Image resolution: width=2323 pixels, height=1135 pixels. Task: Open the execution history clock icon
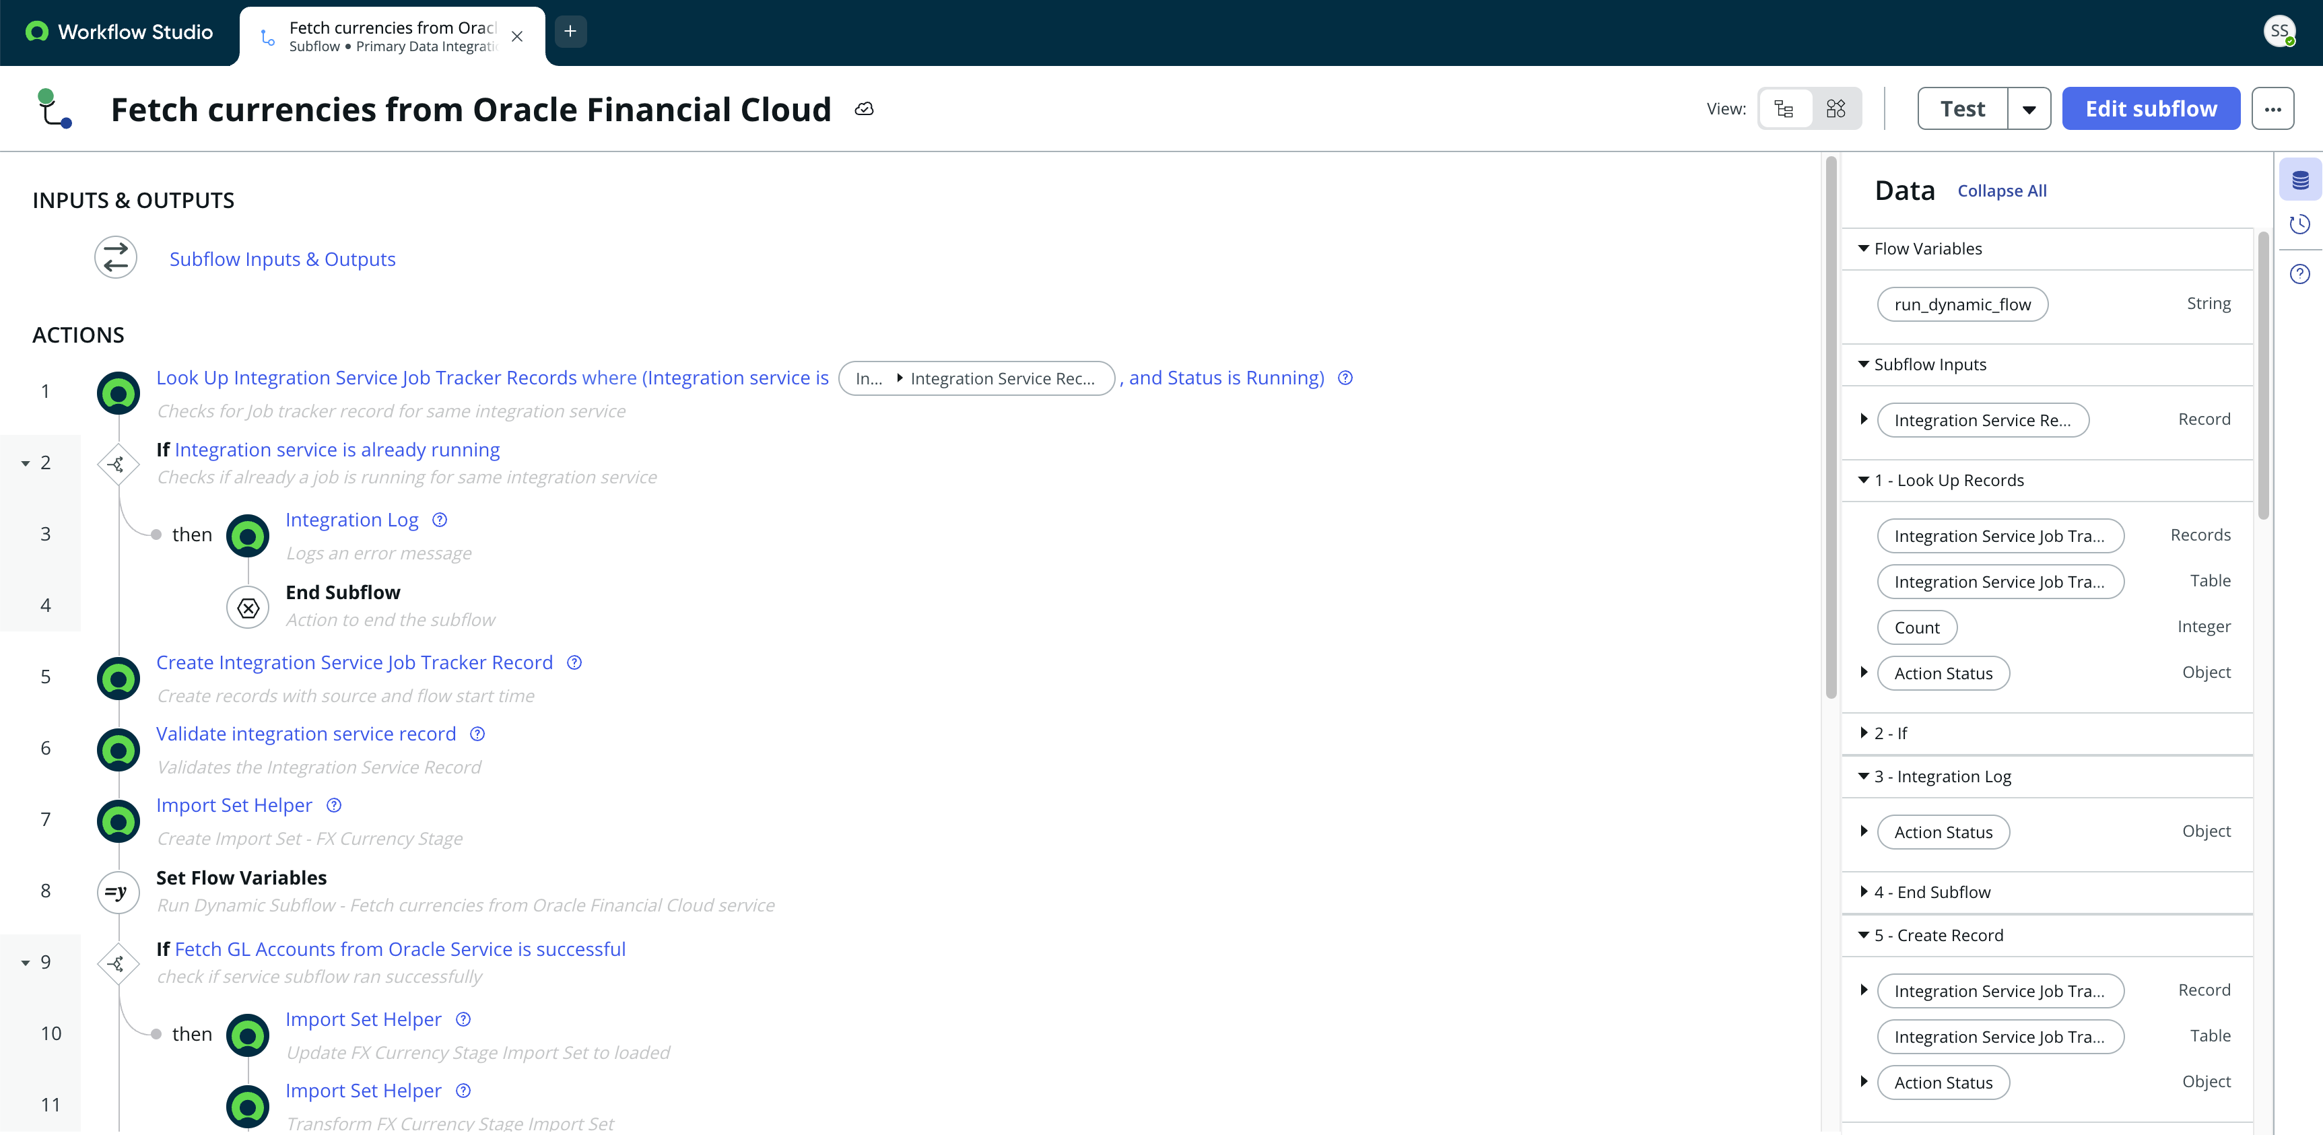[2299, 224]
